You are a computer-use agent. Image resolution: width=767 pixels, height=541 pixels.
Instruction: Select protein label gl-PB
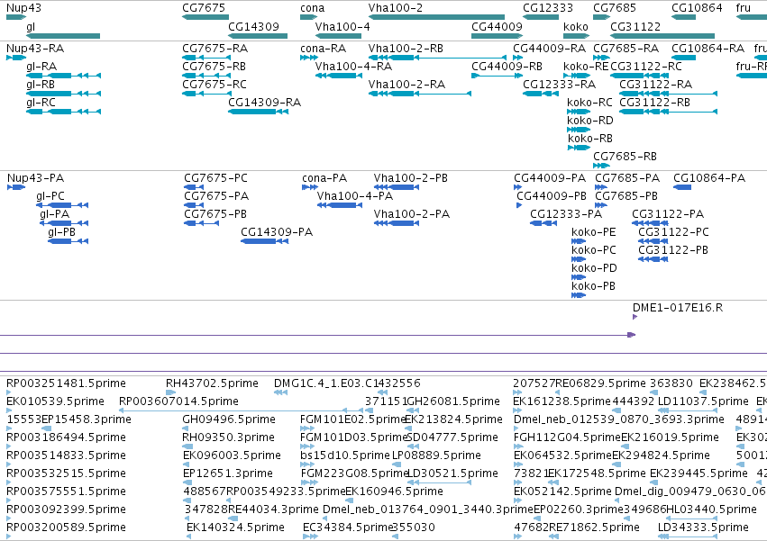[x=61, y=232]
